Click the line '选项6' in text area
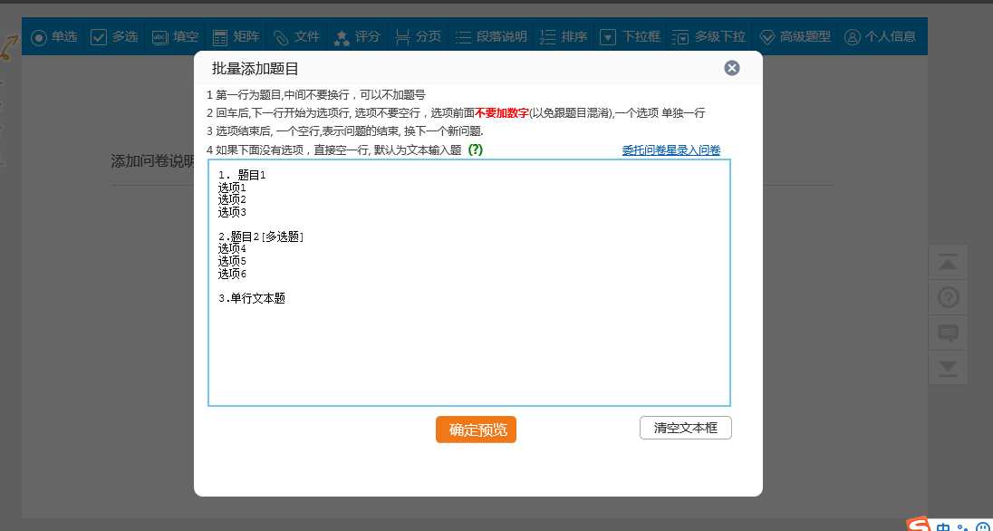This screenshot has width=993, height=531. pyautogui.click(x=232, y=274)
